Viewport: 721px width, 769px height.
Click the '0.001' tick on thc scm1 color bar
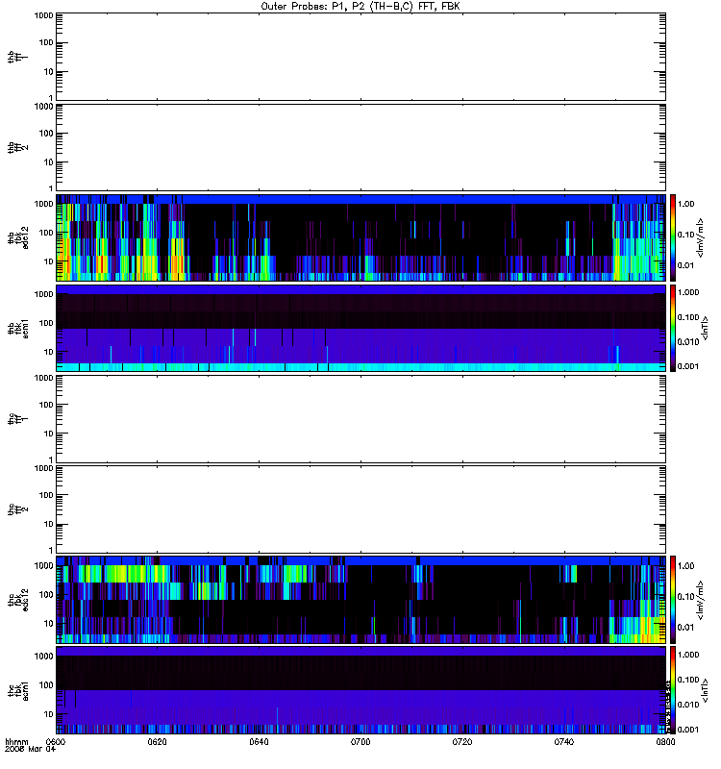point(688,730)
